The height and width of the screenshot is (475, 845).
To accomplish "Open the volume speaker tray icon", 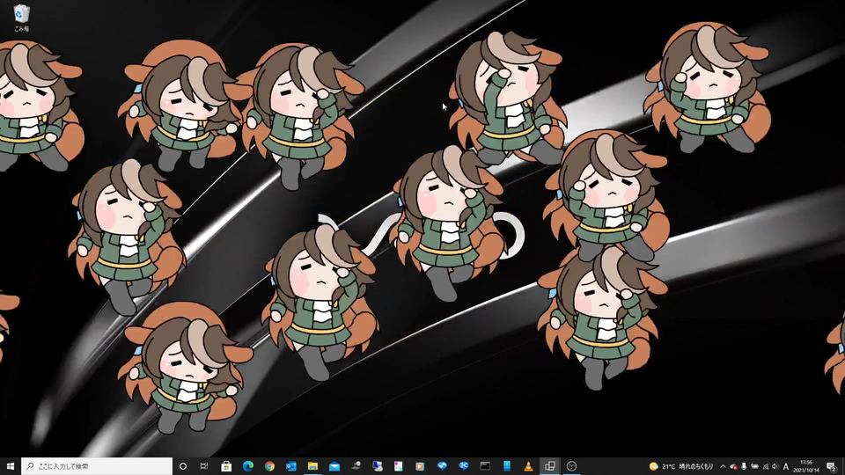I will (775, 466).
